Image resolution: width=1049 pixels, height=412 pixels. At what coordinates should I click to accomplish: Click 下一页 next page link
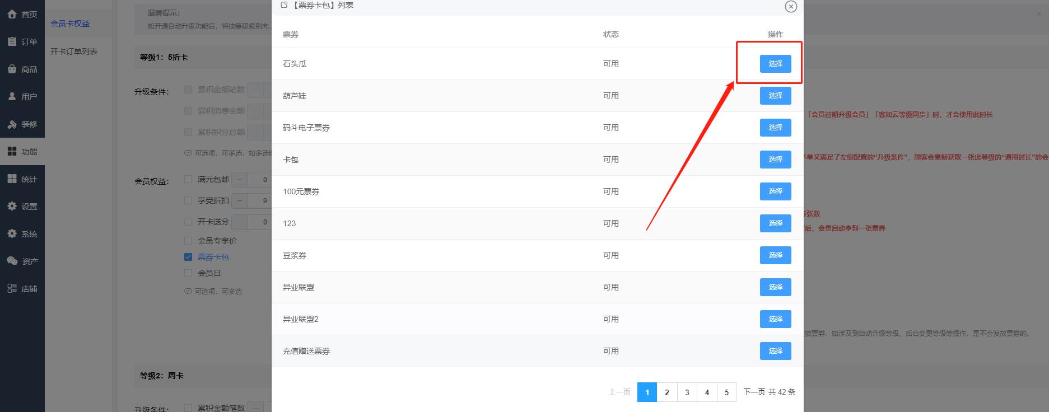point(753,392)
